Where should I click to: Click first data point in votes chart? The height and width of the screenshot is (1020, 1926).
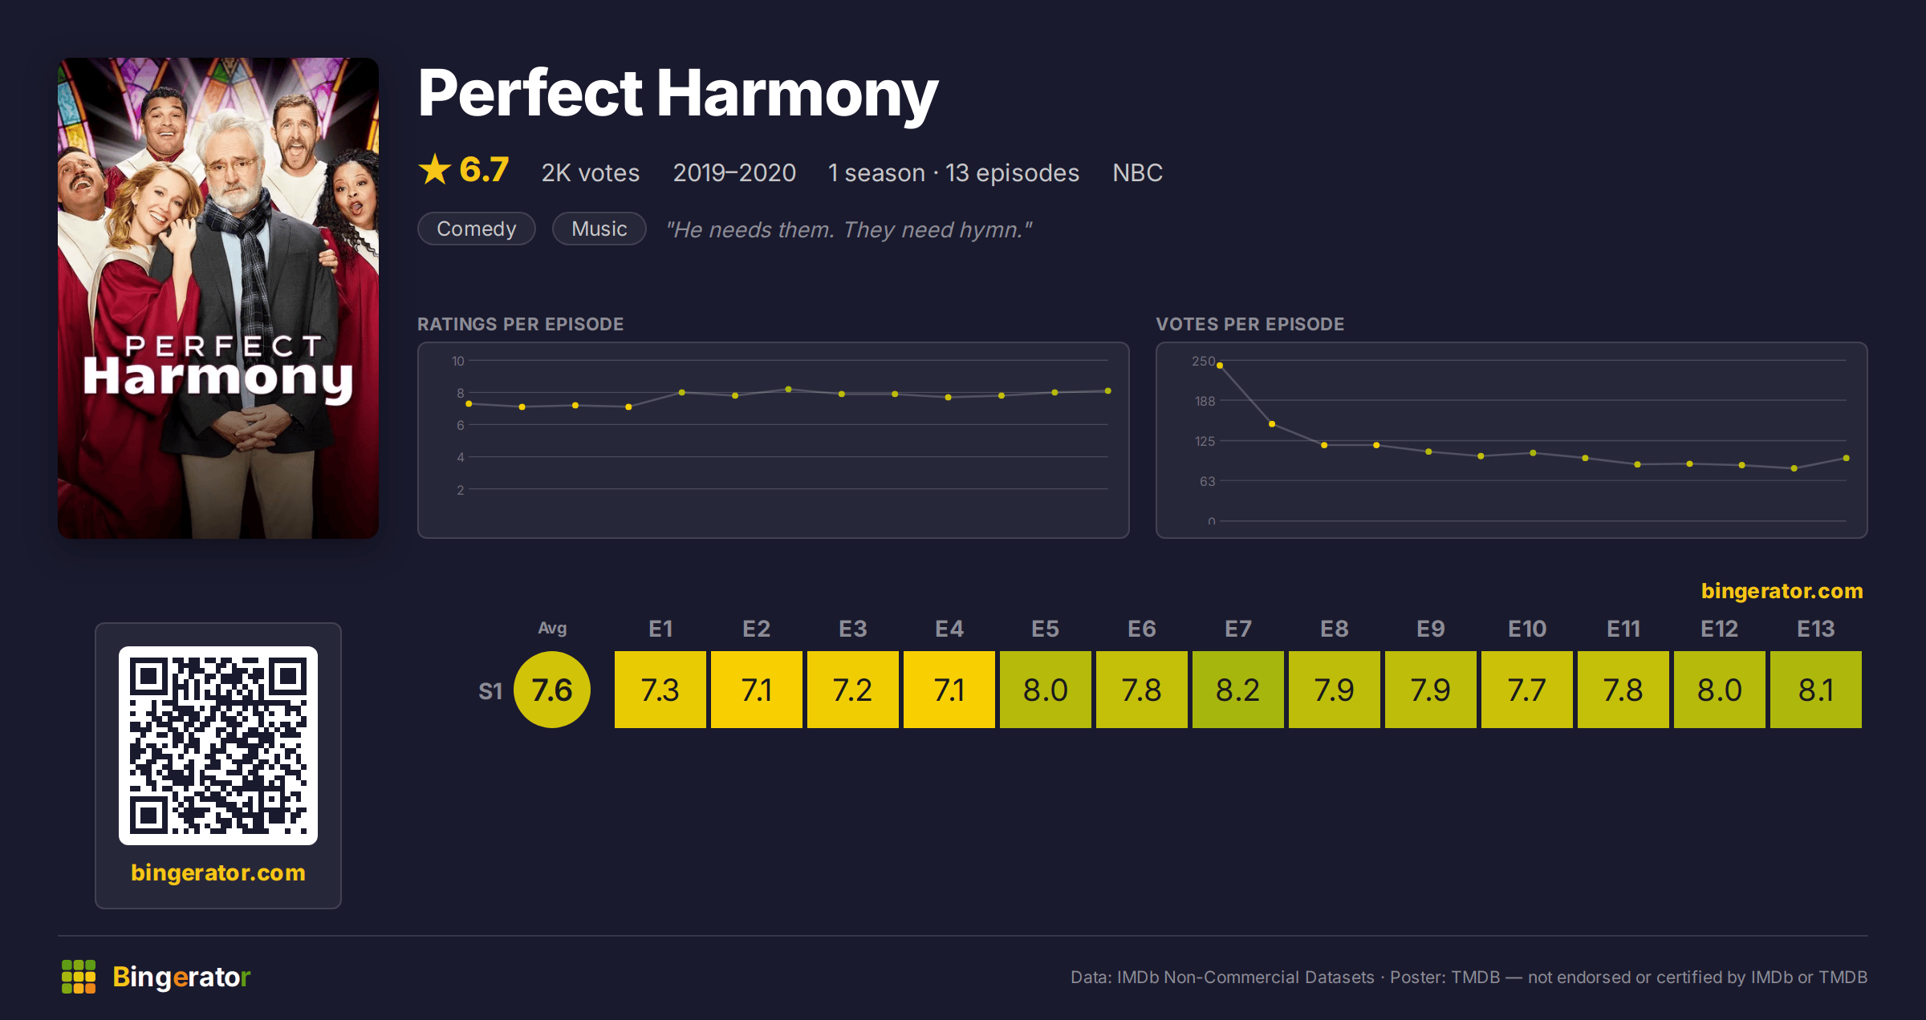[x=1220, y=366]
